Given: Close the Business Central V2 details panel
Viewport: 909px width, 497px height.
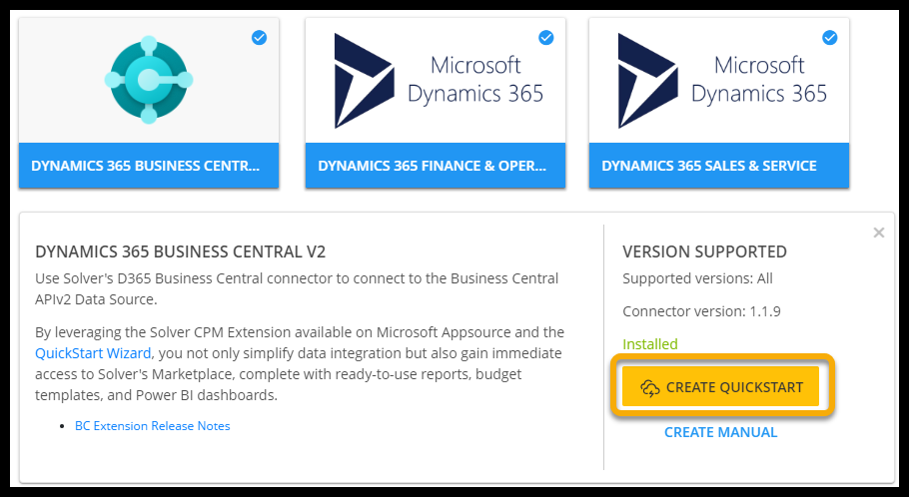Looking at the screenshot, I should (879, 233).
